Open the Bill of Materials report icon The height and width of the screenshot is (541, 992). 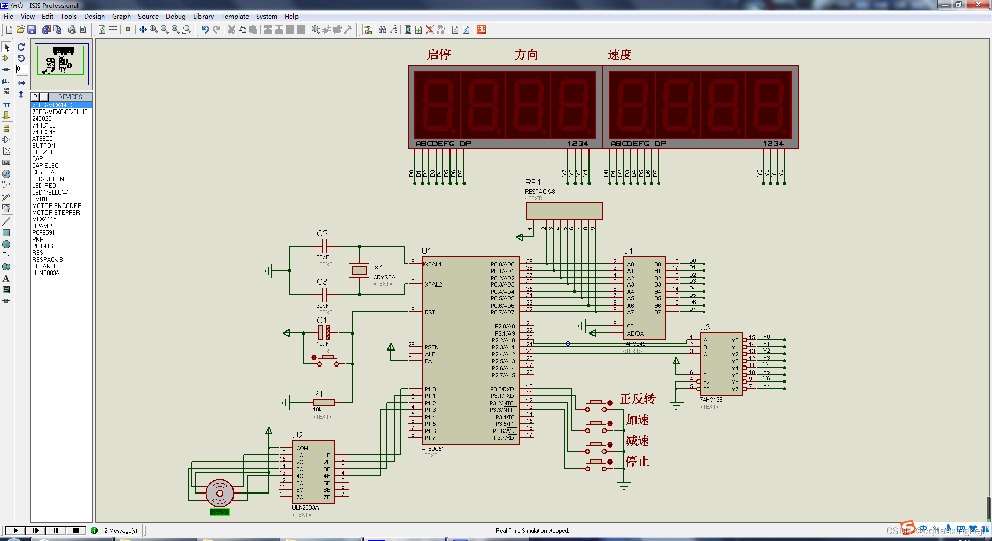[455, 29]
